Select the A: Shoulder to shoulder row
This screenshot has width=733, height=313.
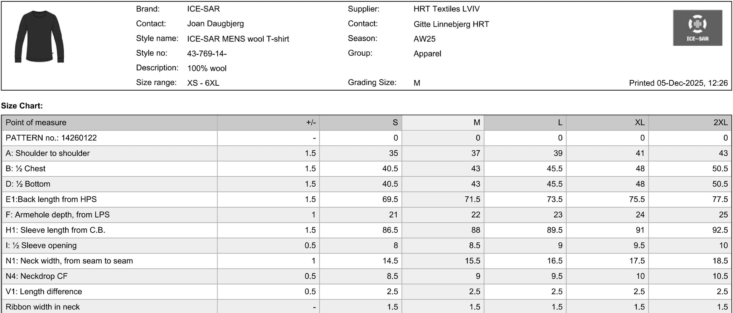click(366, 153)
